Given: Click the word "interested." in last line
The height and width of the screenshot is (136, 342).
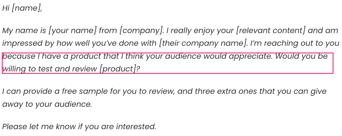Looking at the screenshot, I should [136, 126].
